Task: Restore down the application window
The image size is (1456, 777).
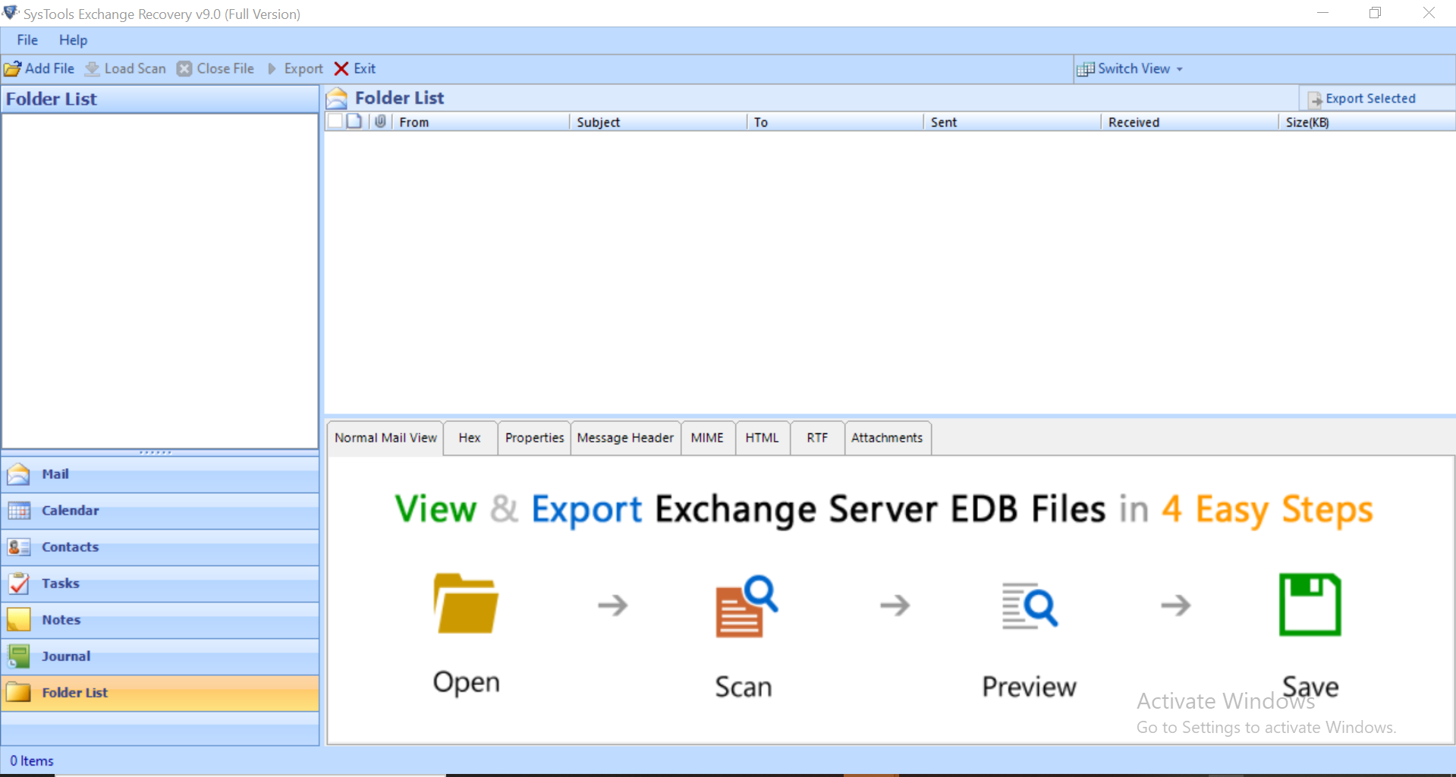Action: click(1375, 13)
